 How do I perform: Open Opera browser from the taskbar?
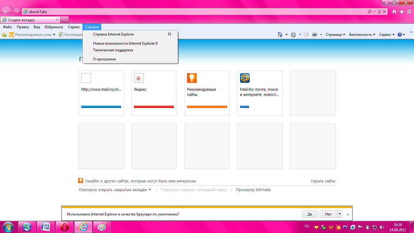click(x=65, y=227)
